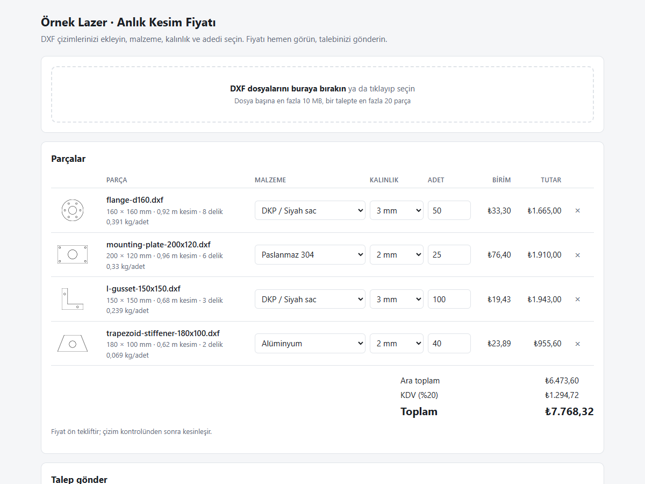Focus quantity field for trapezoid-stiffener-180x100.dxf
645x484 pixels.
(x=449, y=343)
